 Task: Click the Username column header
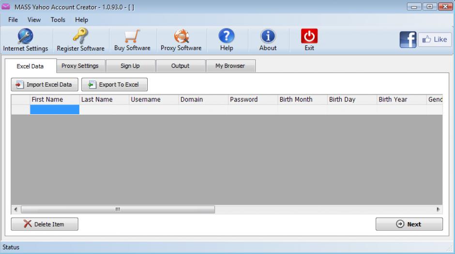(x=154, y=100)
